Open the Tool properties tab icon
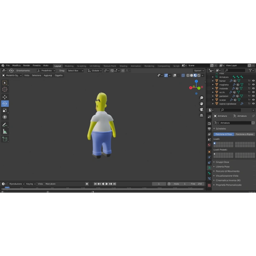256x256 pixels. 209,116
